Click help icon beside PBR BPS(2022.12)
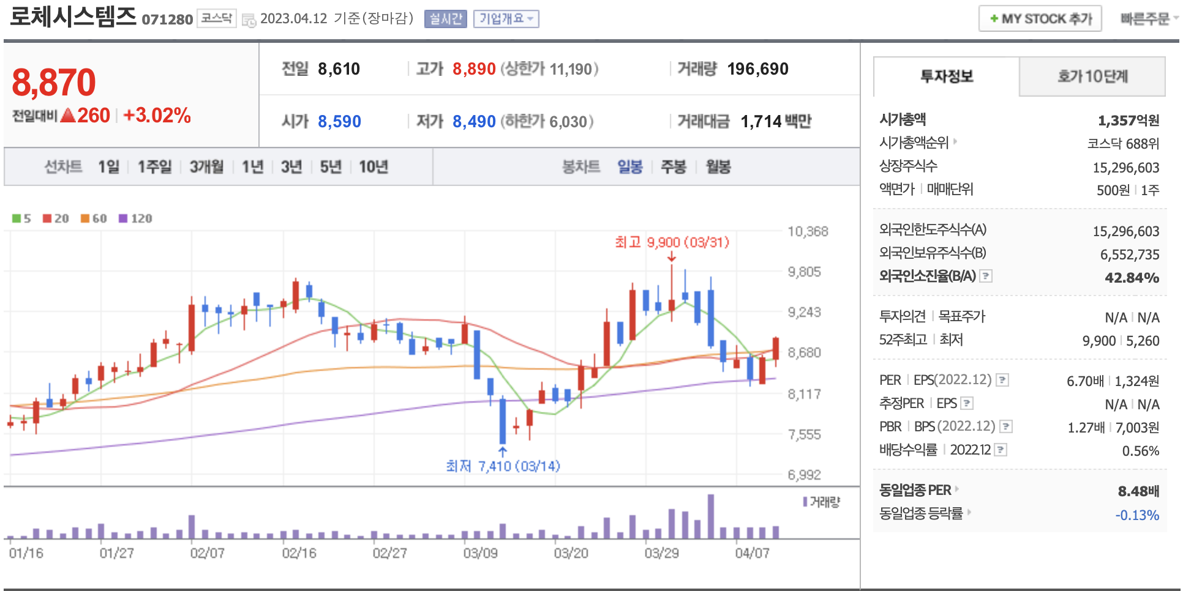 (x=1006, y=426)
